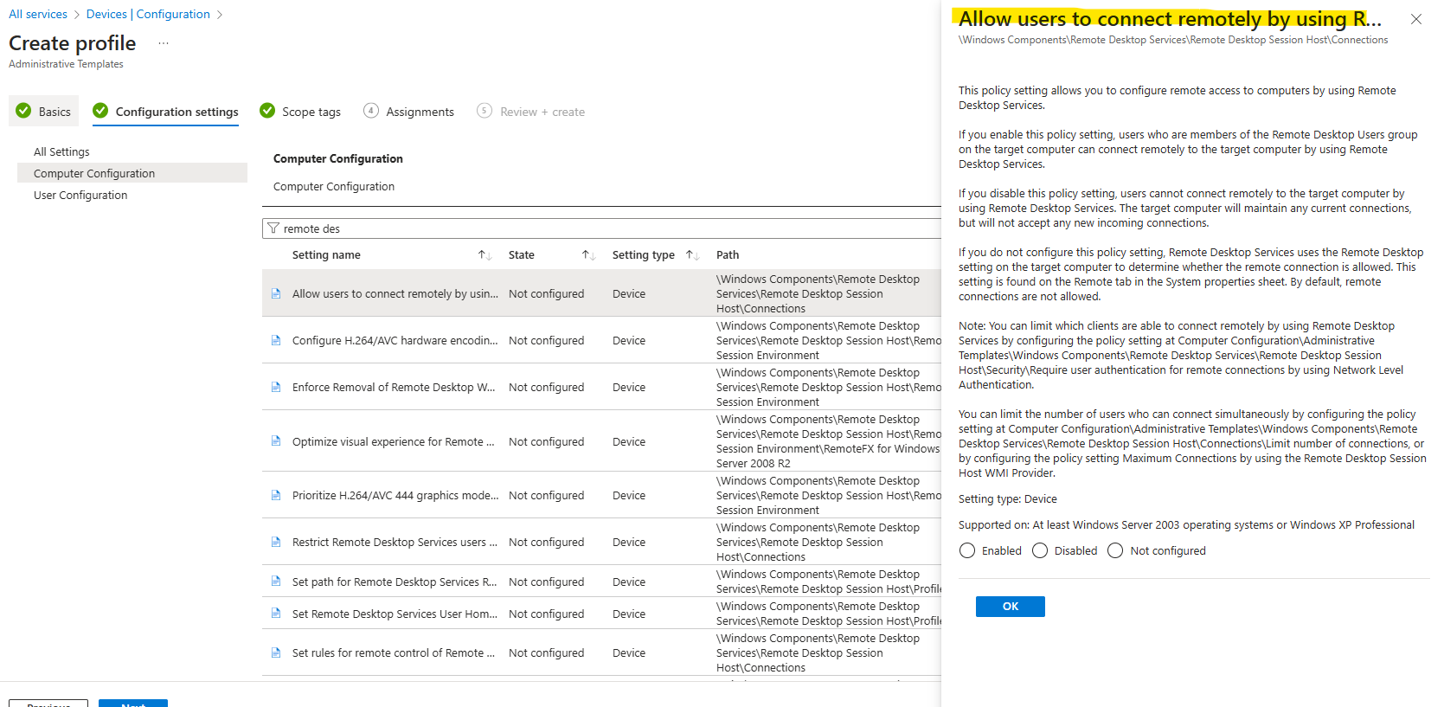The height and width of the screenshot is (707, 1444).
Task: Click the document icon for Configure H.264/AVC hardware encoding
Action: pyautogui.click(x=276, y=340)
